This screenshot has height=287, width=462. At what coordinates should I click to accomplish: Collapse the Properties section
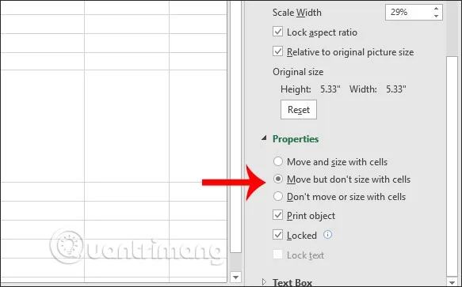[x=264, y=138]
